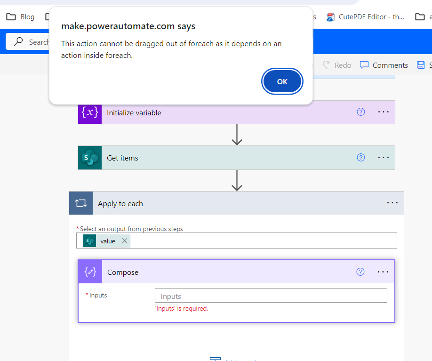Remove the value token from the loop input
The image size is (432, 361).
[125, 241]
